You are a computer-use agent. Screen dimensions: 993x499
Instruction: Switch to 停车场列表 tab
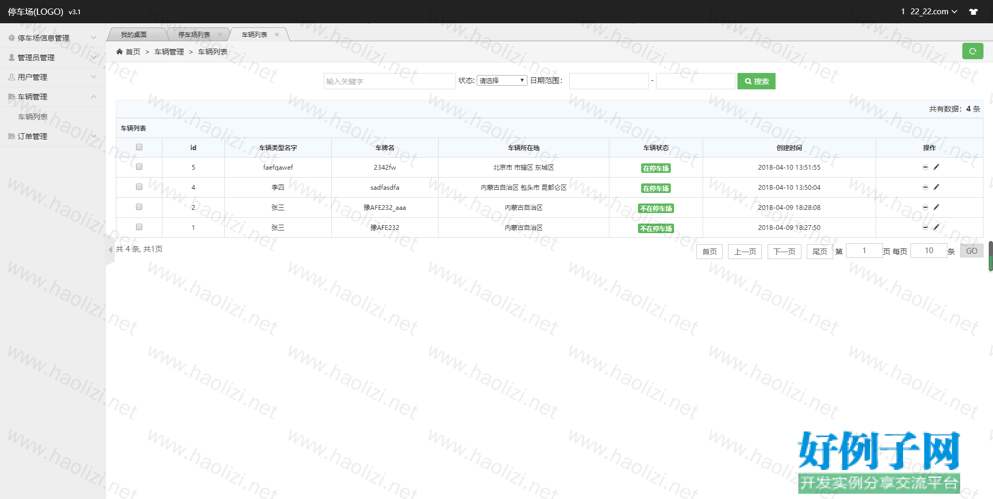pos(194,35)
